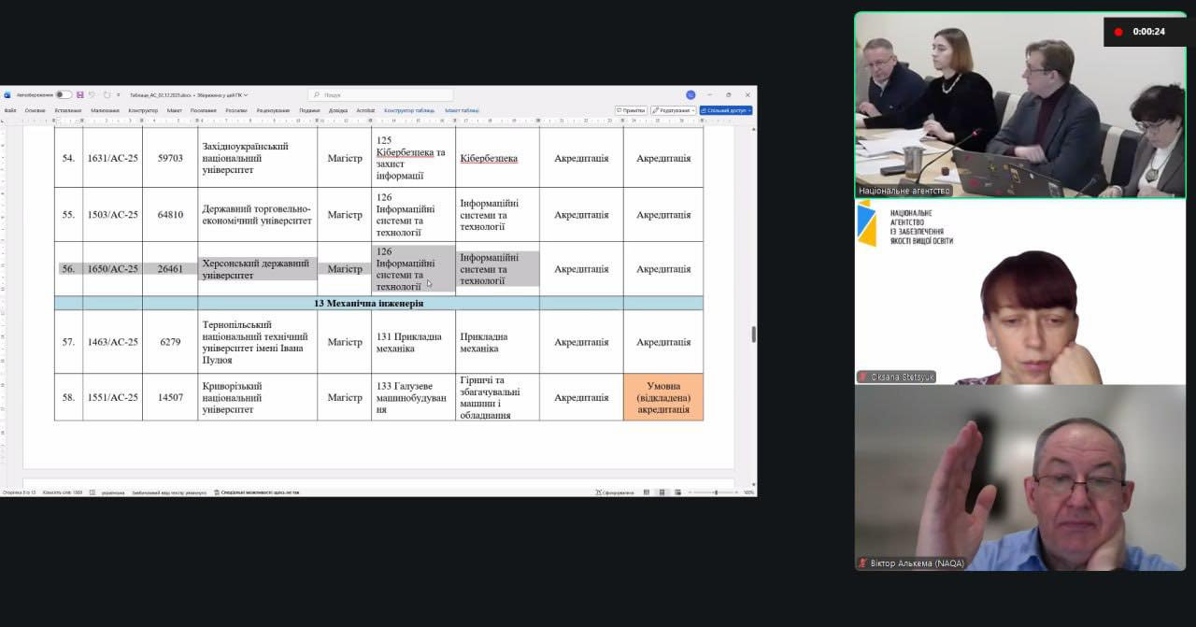Click the Focus mode icon in status bar
The height and width of the screenshot is (627, 1196).
617,492
